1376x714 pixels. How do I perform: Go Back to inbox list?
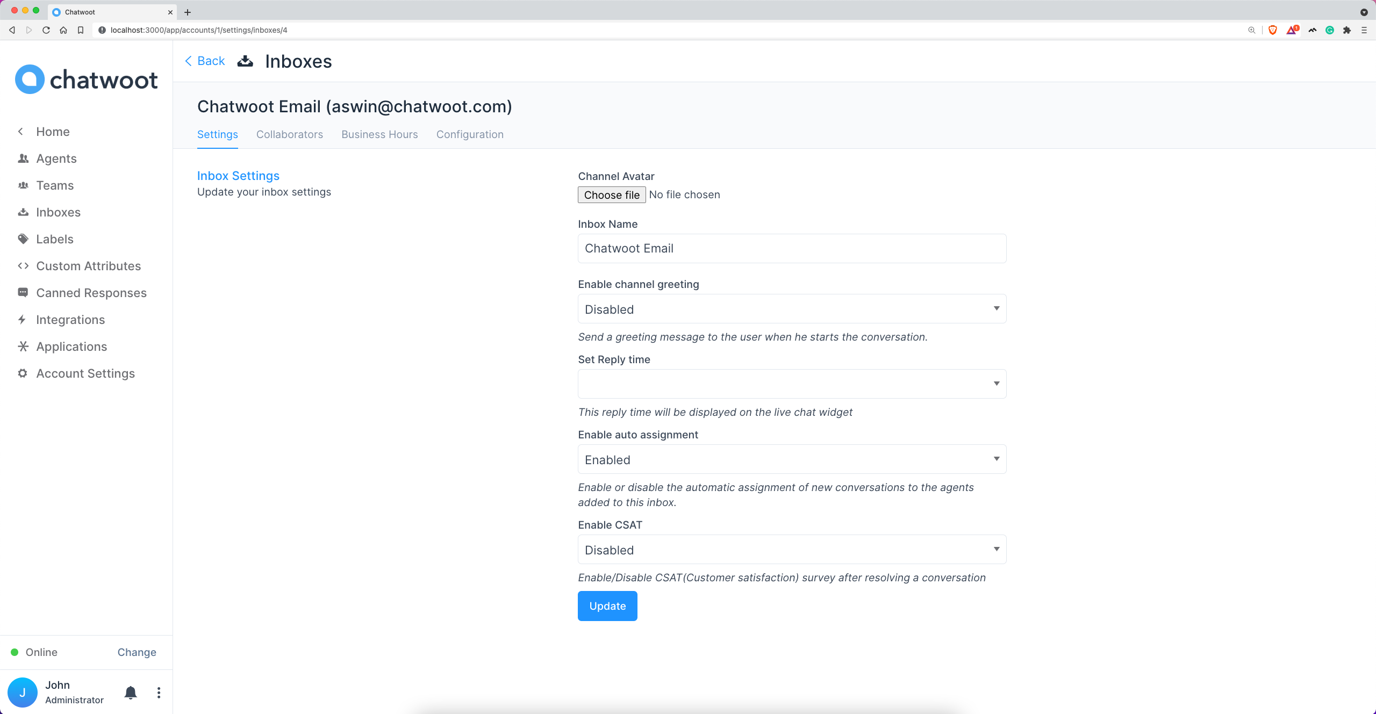pyautogui.click(x=205, y=61)
